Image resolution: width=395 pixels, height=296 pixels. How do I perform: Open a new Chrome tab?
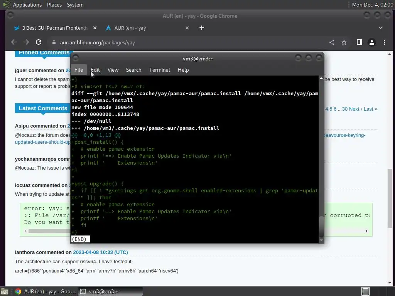(202, 28)
